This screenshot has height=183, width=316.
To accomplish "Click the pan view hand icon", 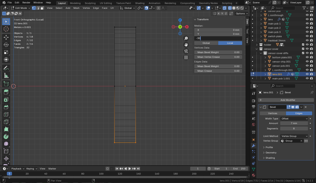I will 186,45.
